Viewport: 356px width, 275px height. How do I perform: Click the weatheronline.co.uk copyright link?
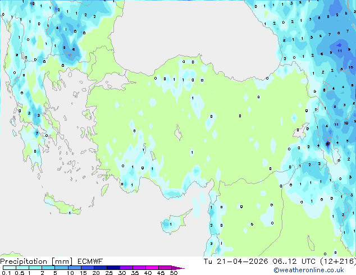pos(309,270)
